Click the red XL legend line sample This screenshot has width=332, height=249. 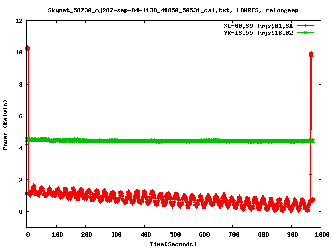coord(305,26)
